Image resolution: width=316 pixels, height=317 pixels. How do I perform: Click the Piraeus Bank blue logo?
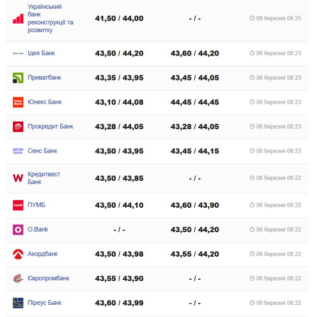click(x=18, y=303)
